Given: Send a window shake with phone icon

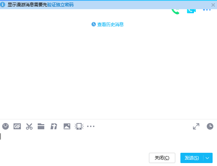Looking at the screenshot, I should click(x=79, y=126).
